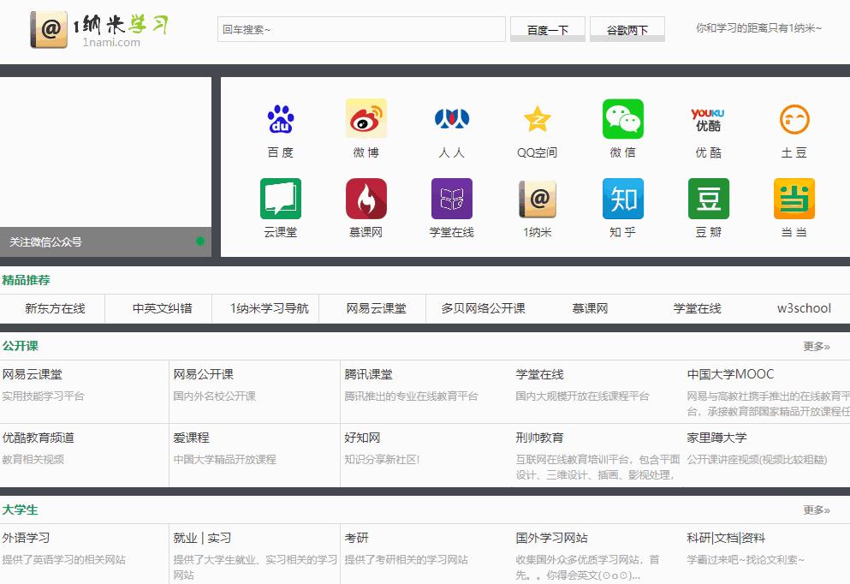Open the 土豆 icon

(793, 120)
